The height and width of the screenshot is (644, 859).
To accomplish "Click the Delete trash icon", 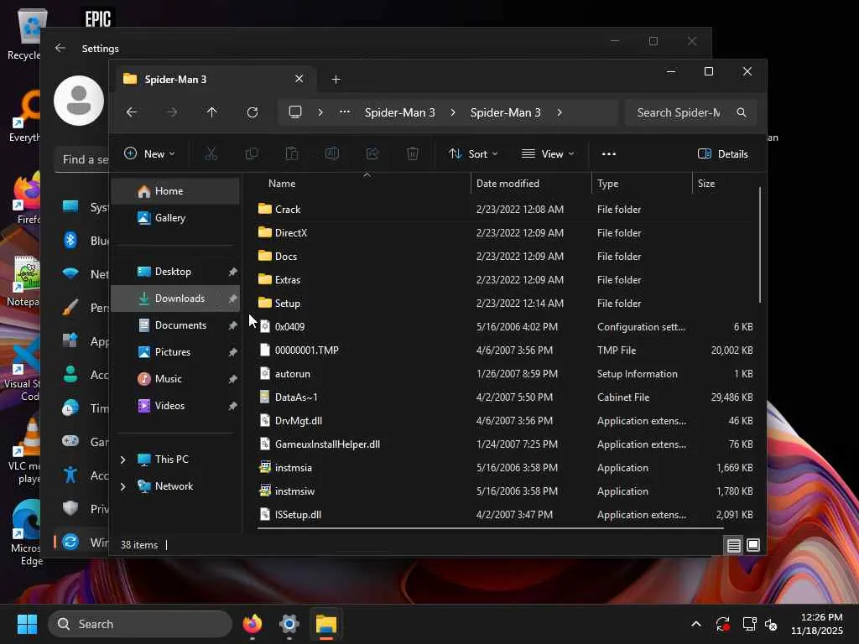I will pos(413,154).
